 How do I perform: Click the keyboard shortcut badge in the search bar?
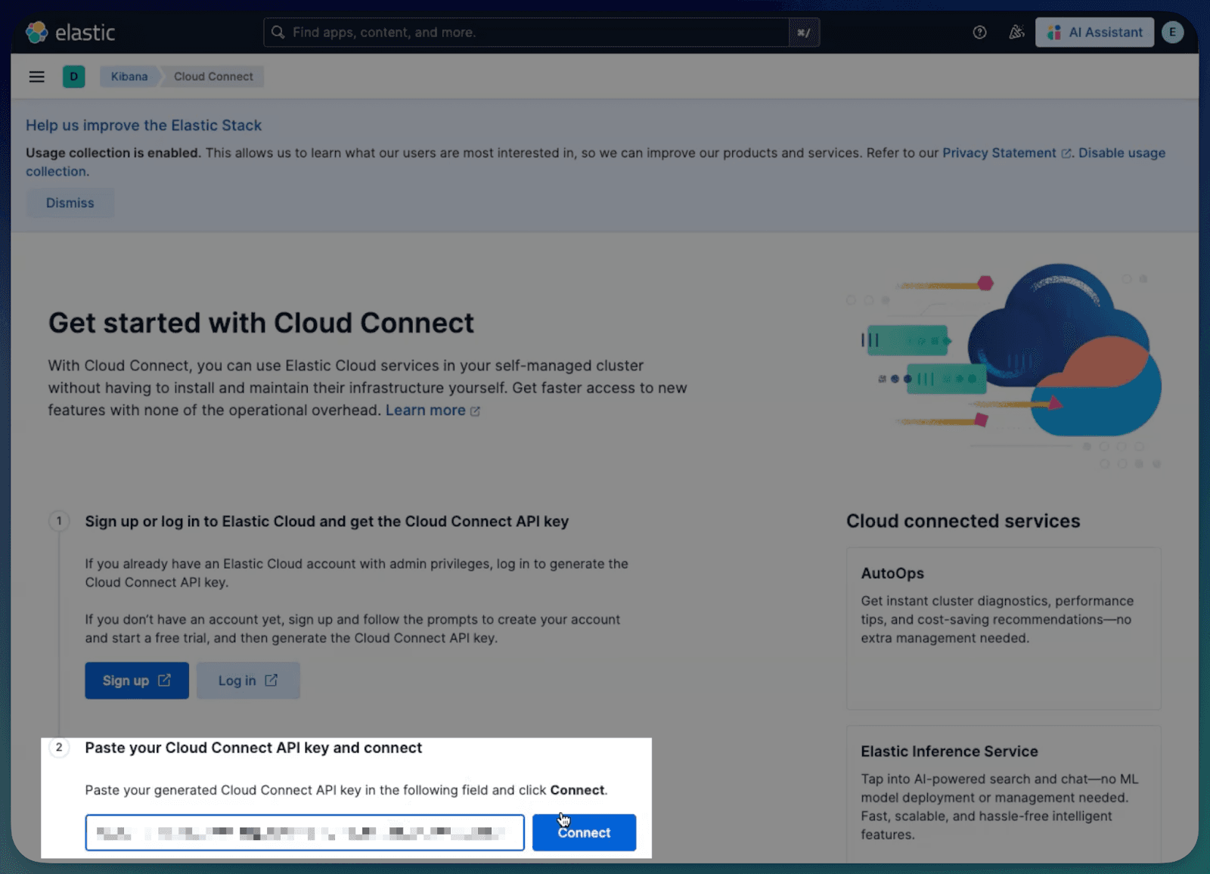804,33
